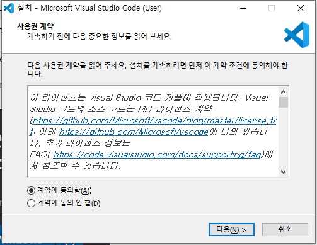This screenshot has width=317, height=245.
Task: Click the '다음(N) >' button
Action: (231, 229)
